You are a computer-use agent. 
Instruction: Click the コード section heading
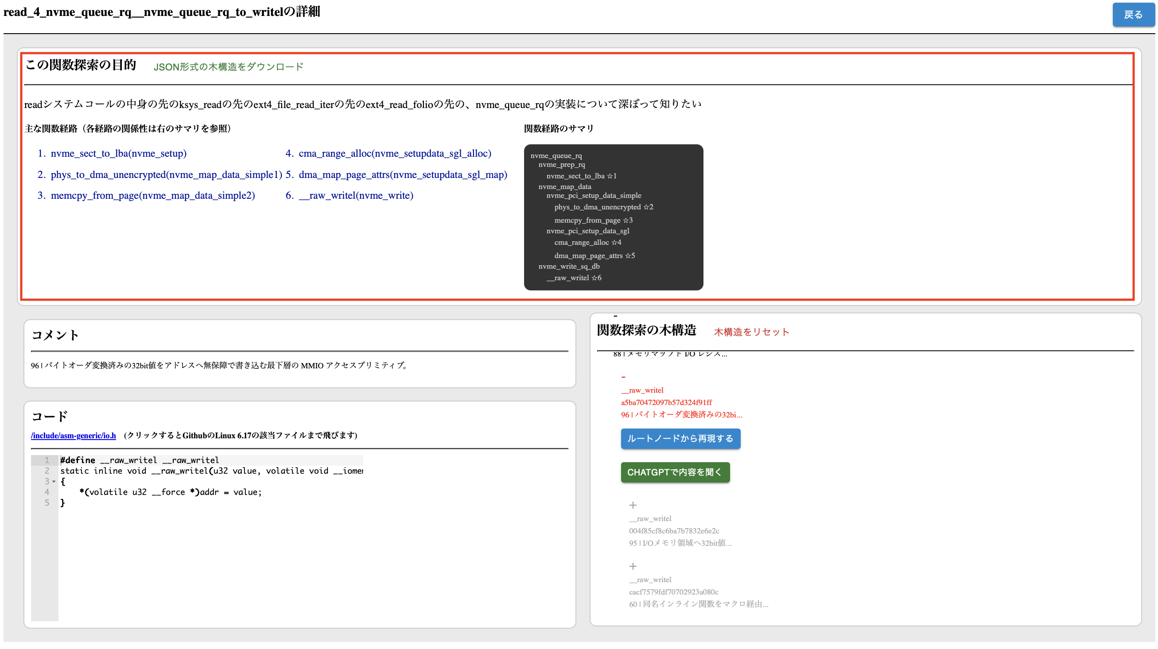(x=50, y=416)
